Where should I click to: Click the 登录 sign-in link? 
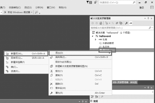coord(142,8)
